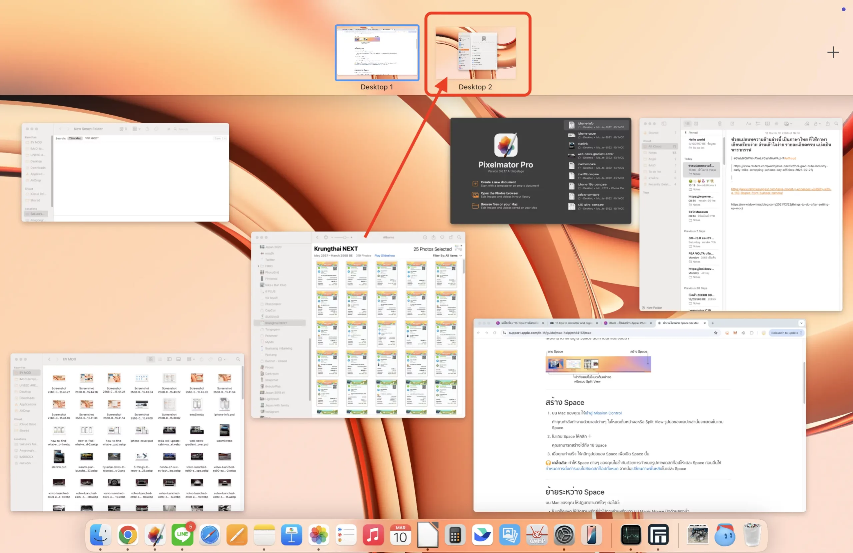Add a new desktop with plus button
This screenshot has width=853, height=553.
833,52
